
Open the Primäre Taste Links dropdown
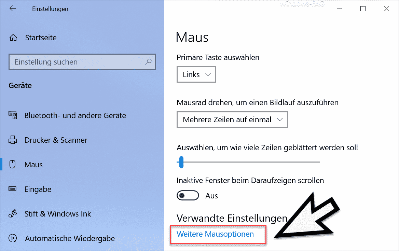(196, 74)
